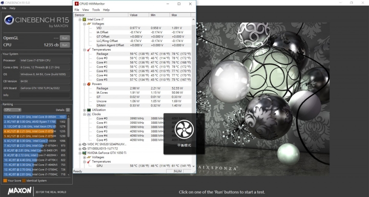Collapse the Clocks section
Viewport: 369px width, 197px height.
pyautogui.click(x=85, y=114)
